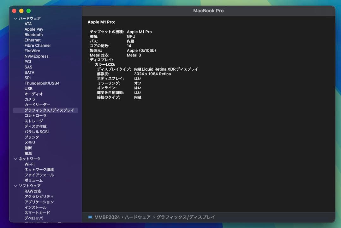Open ファイアウォール network settings info
The width and height of the screenshot is (341, 228).
click(37, 175)
